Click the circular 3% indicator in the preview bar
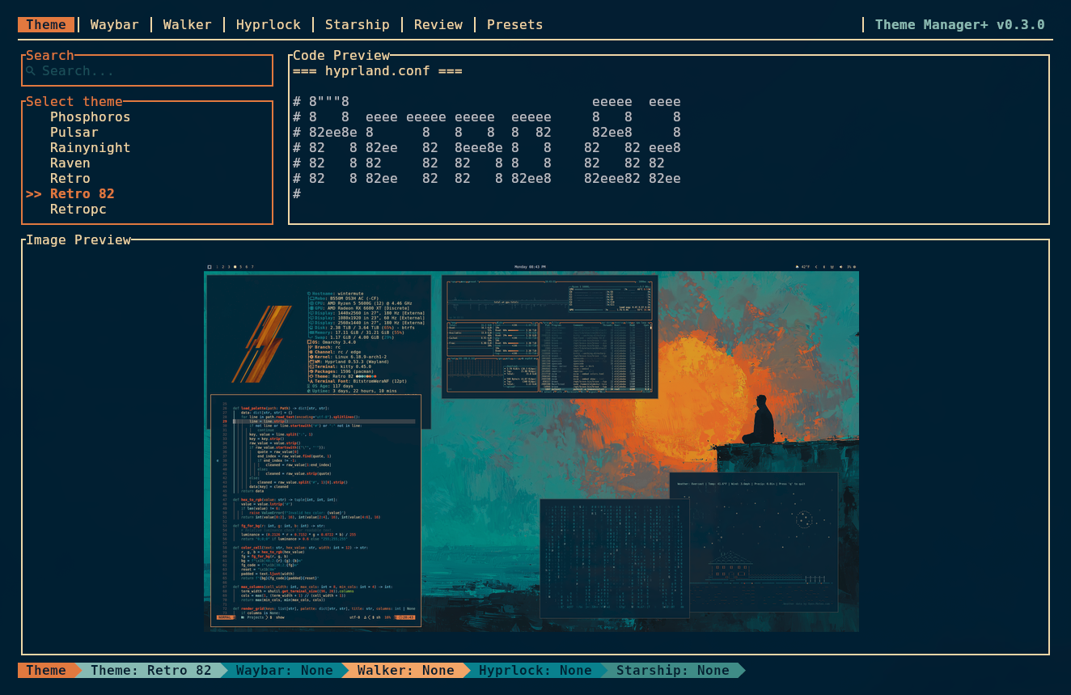Screen dimensions: 1071x695 pyautogui.click(x=854, y=266)
